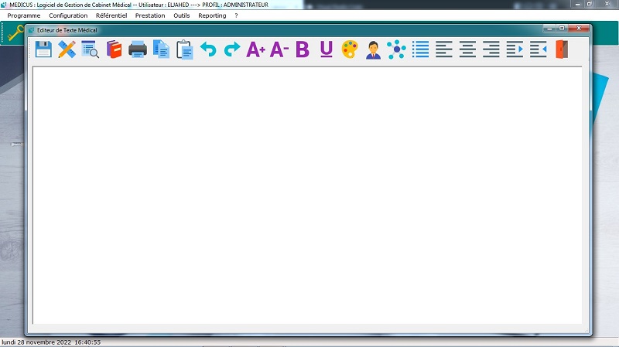This screenshot has height=347, width=619.
Task: Open the Outils menu
Action: click(182, 15)
